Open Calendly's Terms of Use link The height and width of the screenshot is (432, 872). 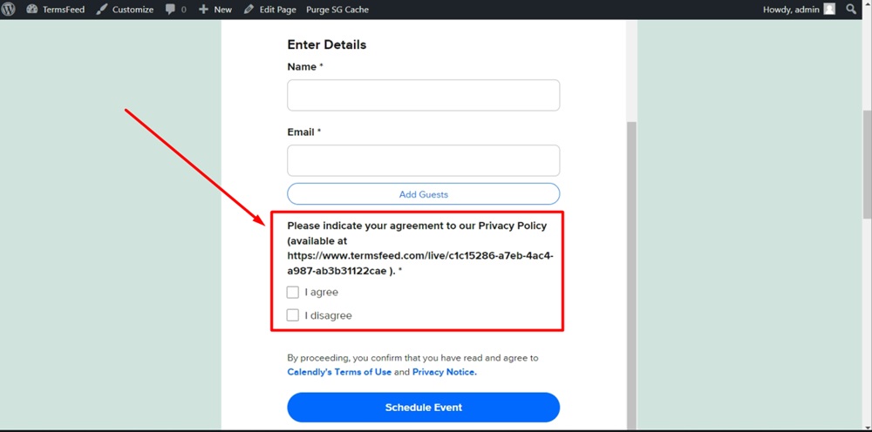(x=339, y=372)
